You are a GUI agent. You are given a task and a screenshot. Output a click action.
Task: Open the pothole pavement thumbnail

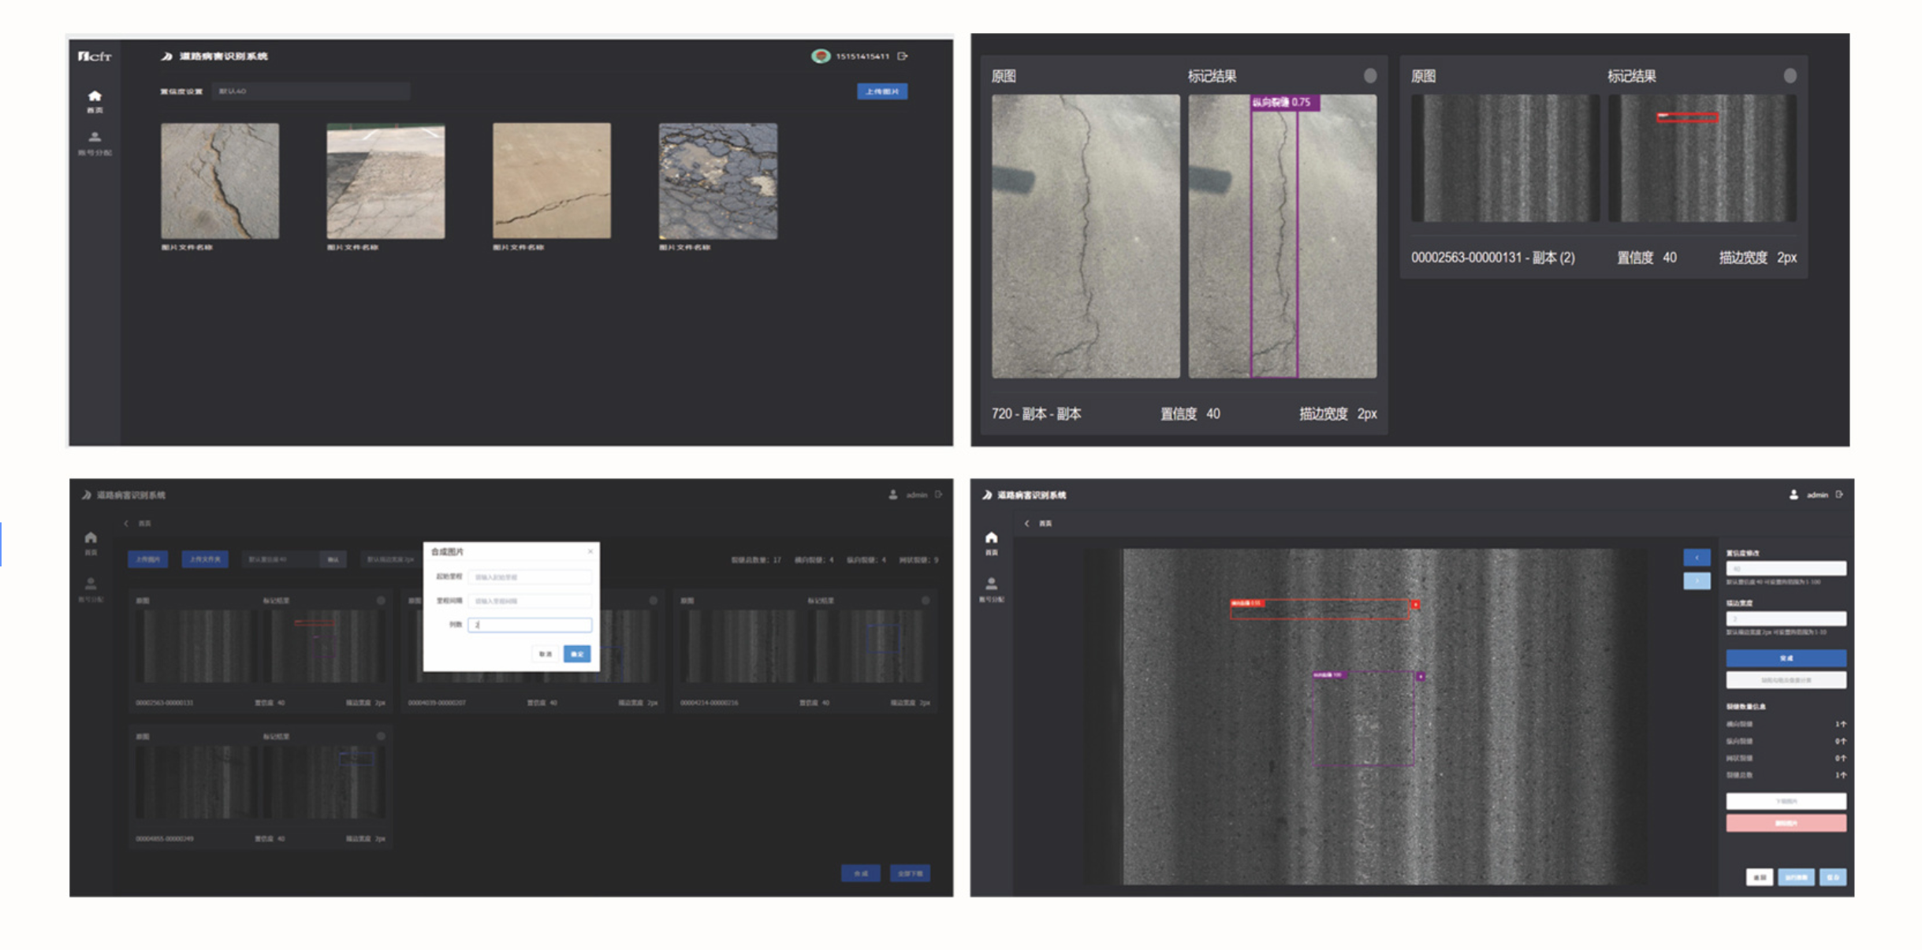point(717,180)
